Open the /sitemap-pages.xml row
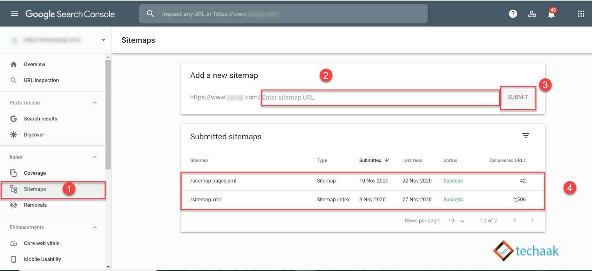 pos(362,181)
